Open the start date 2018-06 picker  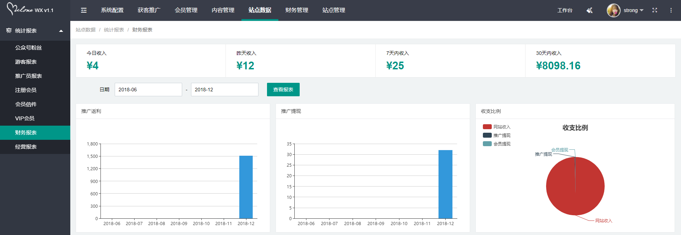(x=148, y=90)
